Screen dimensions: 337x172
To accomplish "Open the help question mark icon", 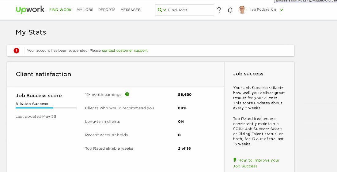I will point(219,10).
